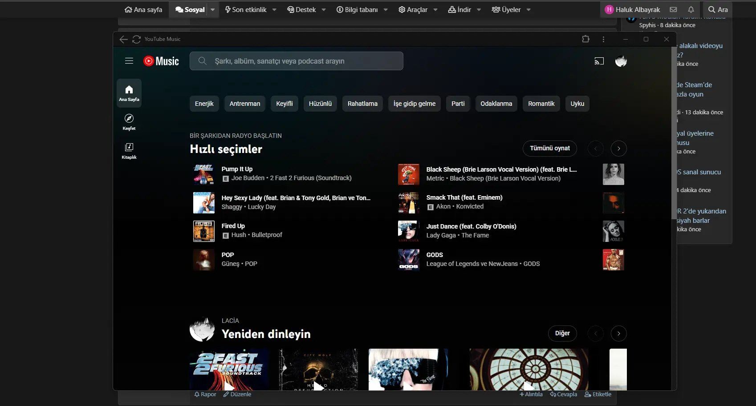This screenshot has height=406, width=756.
Task: Click Tümünü oynat button
Action: [x=550, y=149]
